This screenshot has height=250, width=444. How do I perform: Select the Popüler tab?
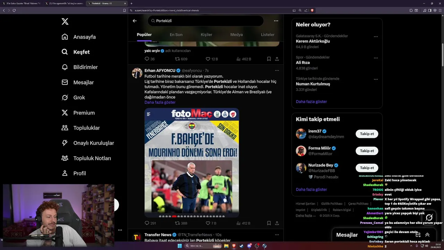tap(144, 35)
